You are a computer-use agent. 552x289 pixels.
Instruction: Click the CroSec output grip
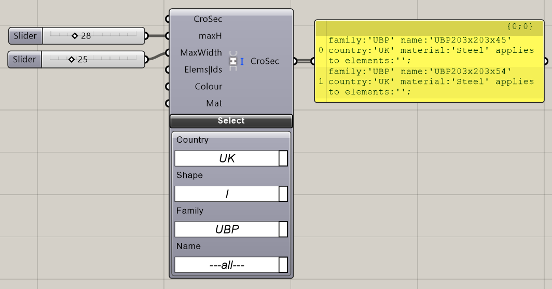(x=295, y=61)
